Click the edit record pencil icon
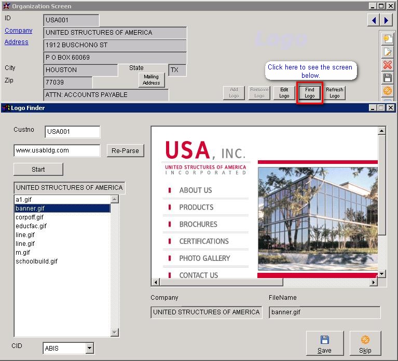 (x=387, y=52)
